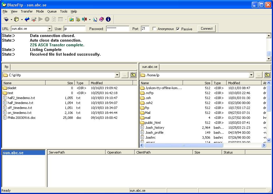Sort local list by Name column header
The image size is (273, 194).
pos(24,83)
